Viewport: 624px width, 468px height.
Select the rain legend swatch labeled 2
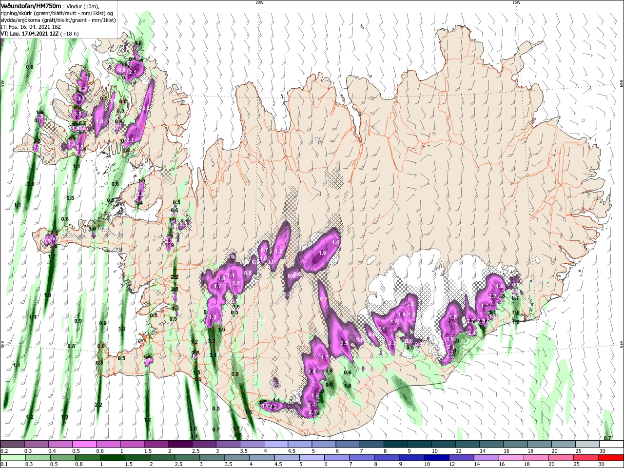tap(162, 458)
